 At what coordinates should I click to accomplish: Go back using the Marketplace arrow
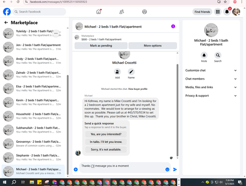[x=6, y=23]
